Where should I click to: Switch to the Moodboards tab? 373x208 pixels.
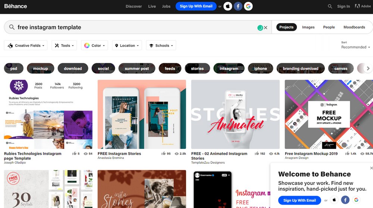(x=354, y=27)
